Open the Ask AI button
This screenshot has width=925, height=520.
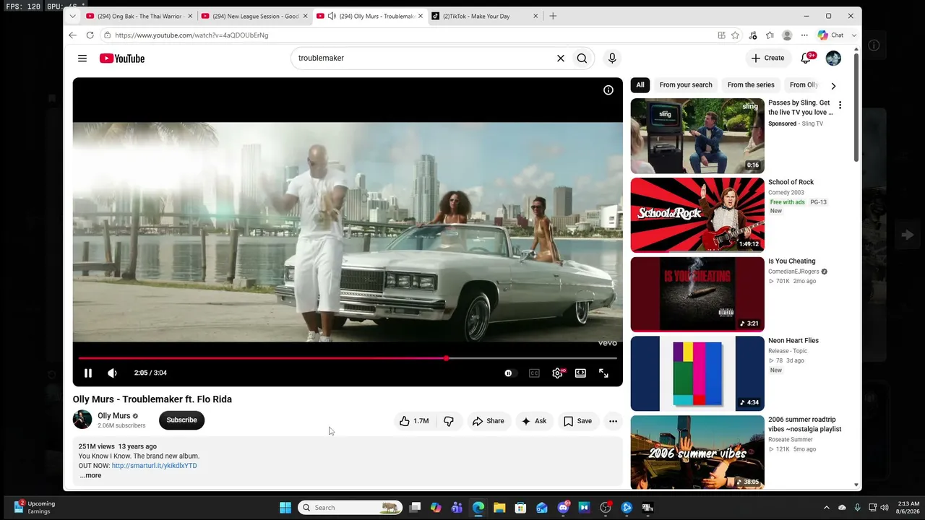(534, 421)
